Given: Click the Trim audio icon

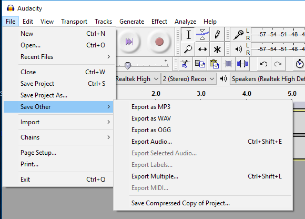Looking at the screenshot, I should point(228,64).
